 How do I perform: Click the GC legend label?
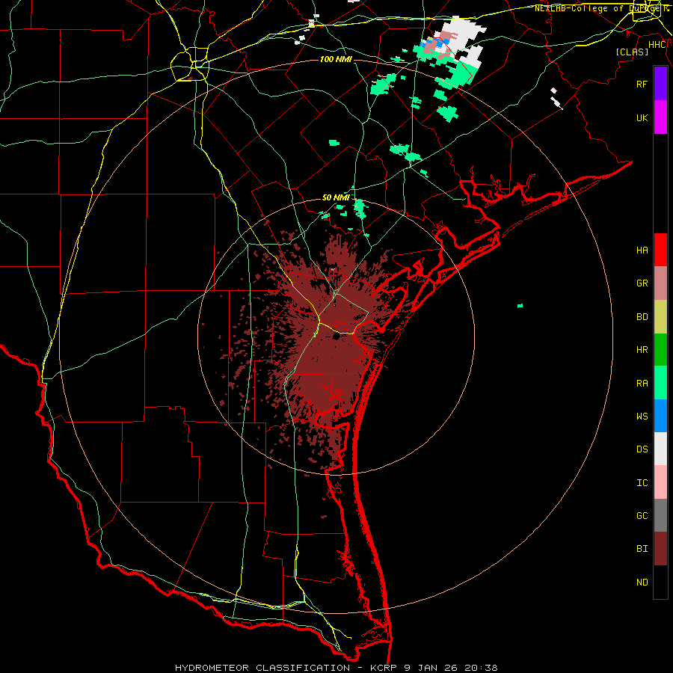pos(642,516)
